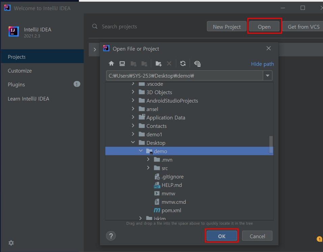Expand the path history dropdown arrow
Viewport: 323px width, 252px height.
[267, 76]
